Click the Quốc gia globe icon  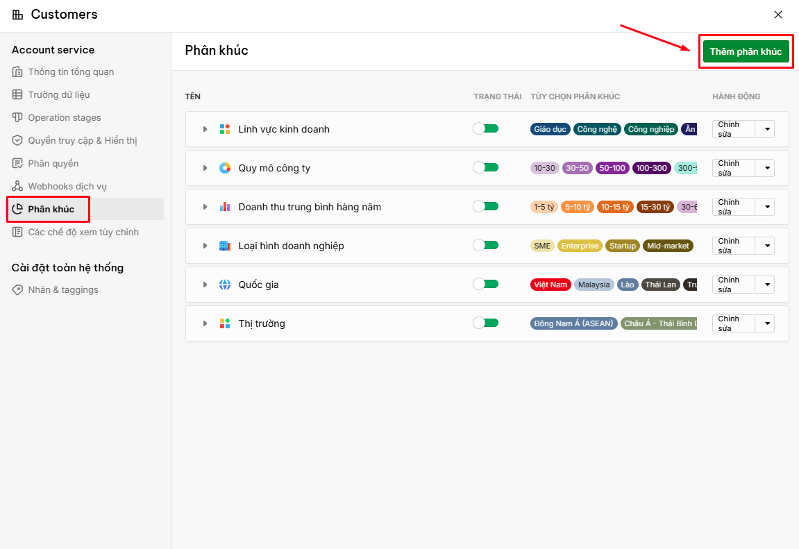click(225, 285)
